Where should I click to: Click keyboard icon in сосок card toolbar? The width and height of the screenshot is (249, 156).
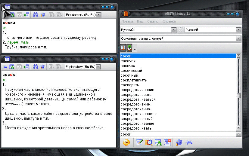point(19,67)
